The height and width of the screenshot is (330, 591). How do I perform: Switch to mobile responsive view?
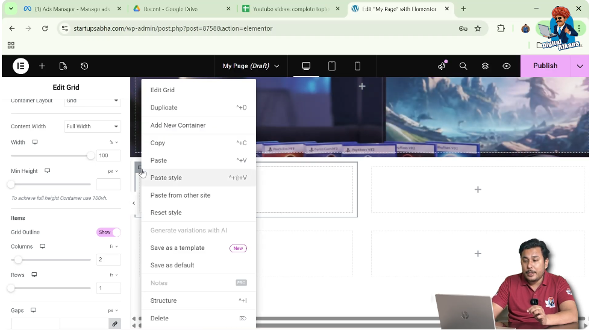(357, 66)
